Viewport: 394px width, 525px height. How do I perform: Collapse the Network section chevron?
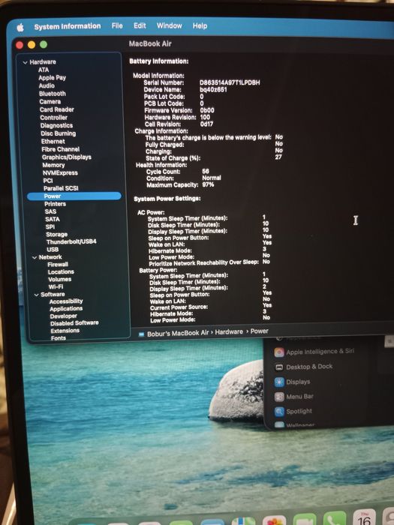click(35, 257)
